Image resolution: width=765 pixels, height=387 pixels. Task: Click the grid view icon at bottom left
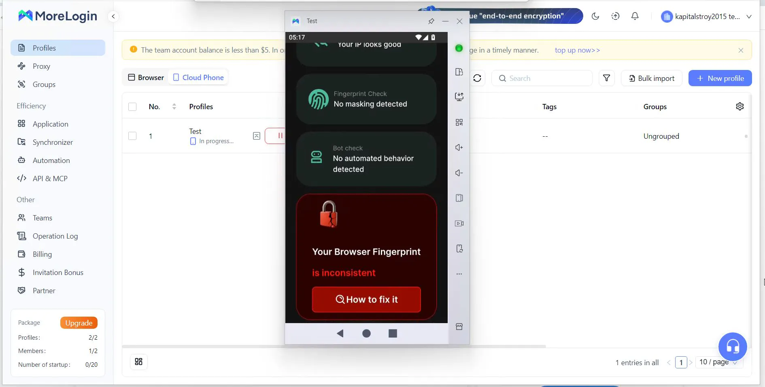(x=138, y=362)
